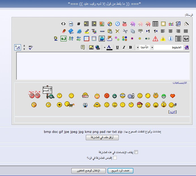Click the insert table icon
The image size is (196, 176).
(x=155, y=24)
